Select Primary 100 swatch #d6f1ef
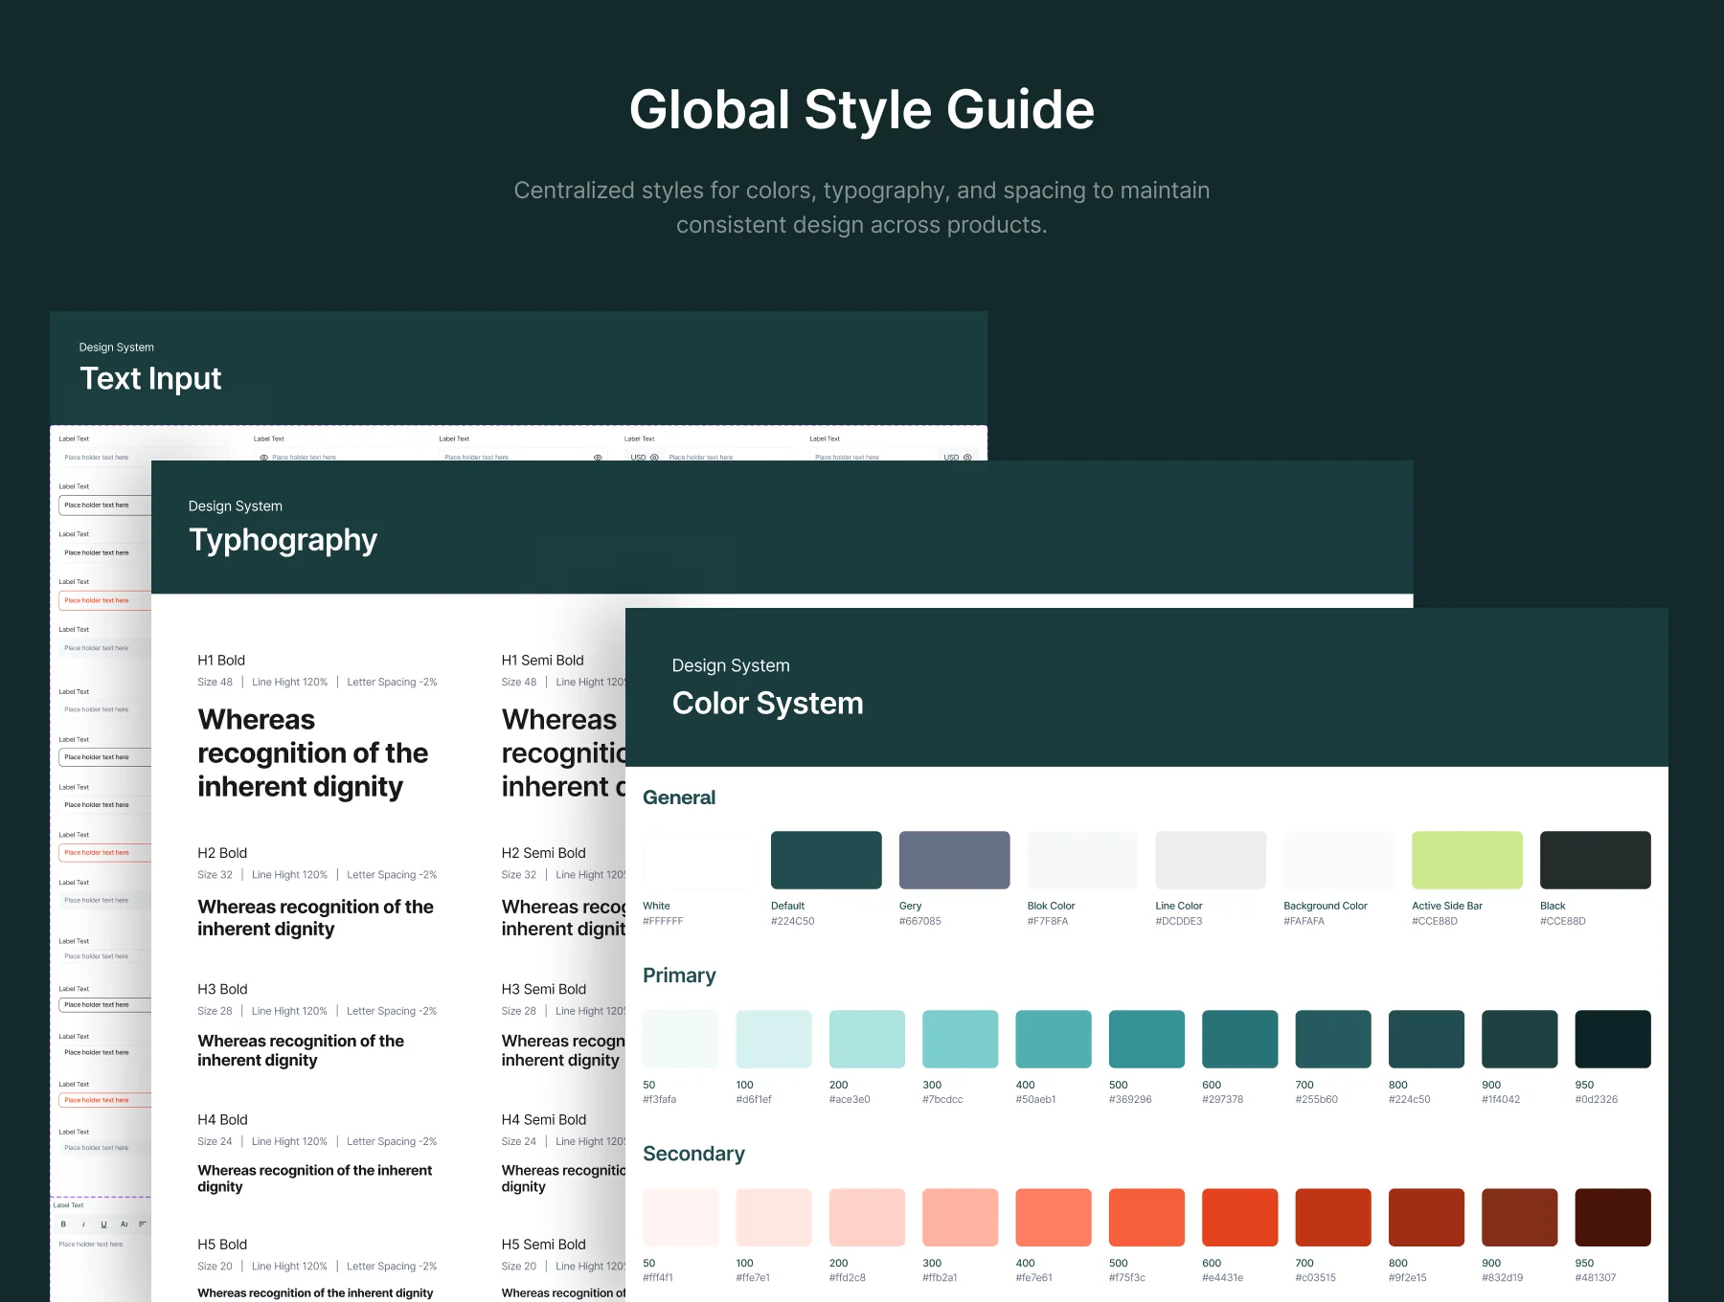1724x1302 pixels. point(774,1039)
